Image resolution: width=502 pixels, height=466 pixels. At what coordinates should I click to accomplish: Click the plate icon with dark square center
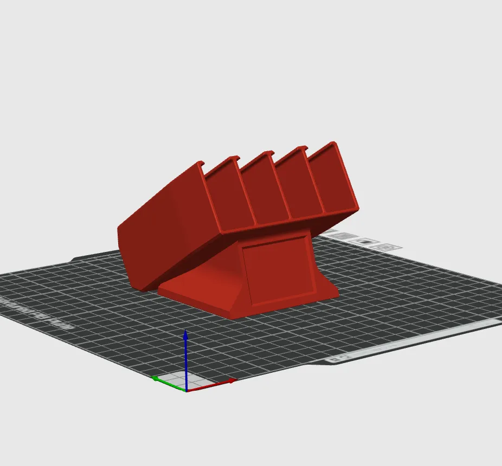(364, 241)
